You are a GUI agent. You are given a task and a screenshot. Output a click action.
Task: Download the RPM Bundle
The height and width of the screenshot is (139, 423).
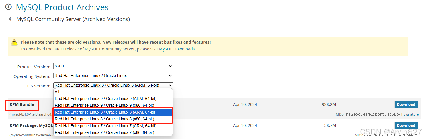pos(406,104)
